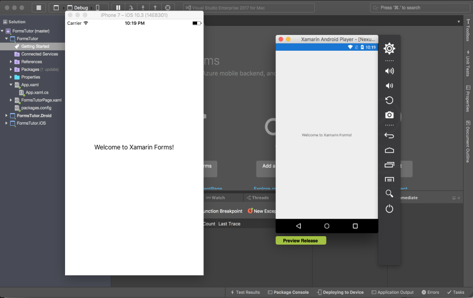Close the Immediate pad
This screenshot has width=473, height=298.
point(459,198)
